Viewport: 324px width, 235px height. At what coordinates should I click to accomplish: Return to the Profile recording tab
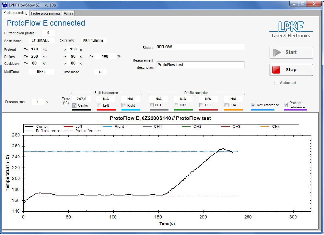pyautogui.click(x=16, y=13)
